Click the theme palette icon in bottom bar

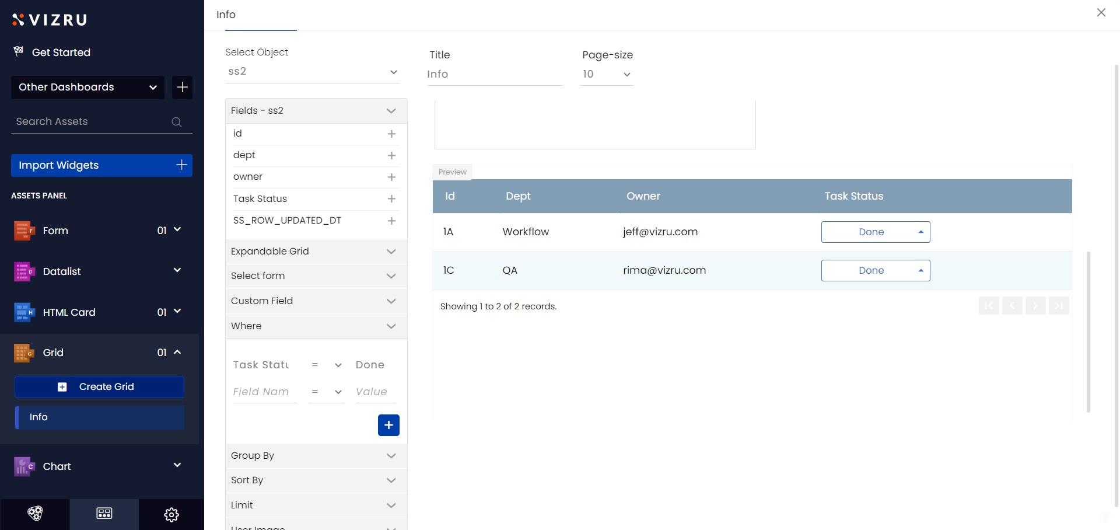point(35,514)
